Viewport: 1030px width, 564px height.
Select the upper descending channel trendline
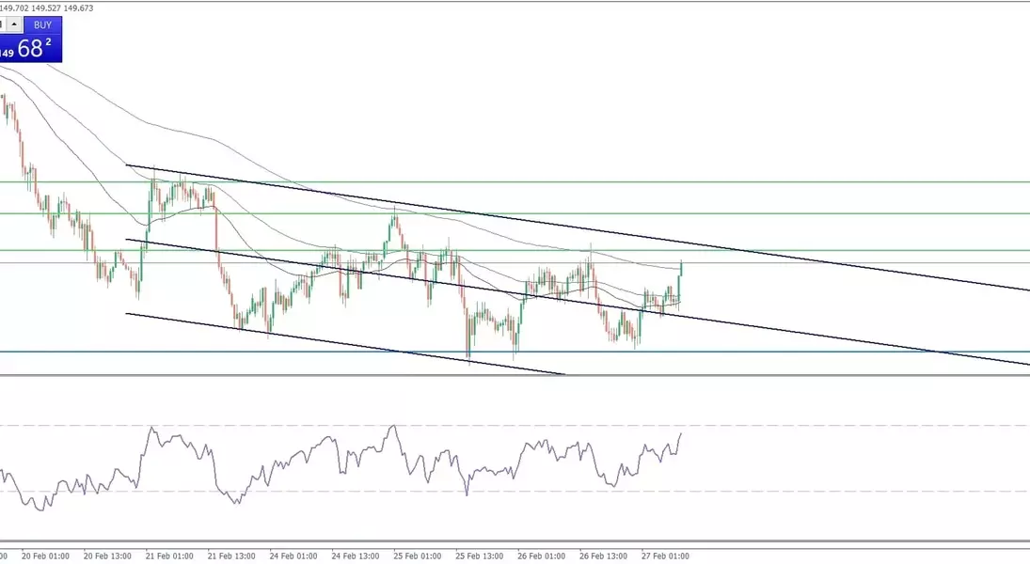coord(564,226)
